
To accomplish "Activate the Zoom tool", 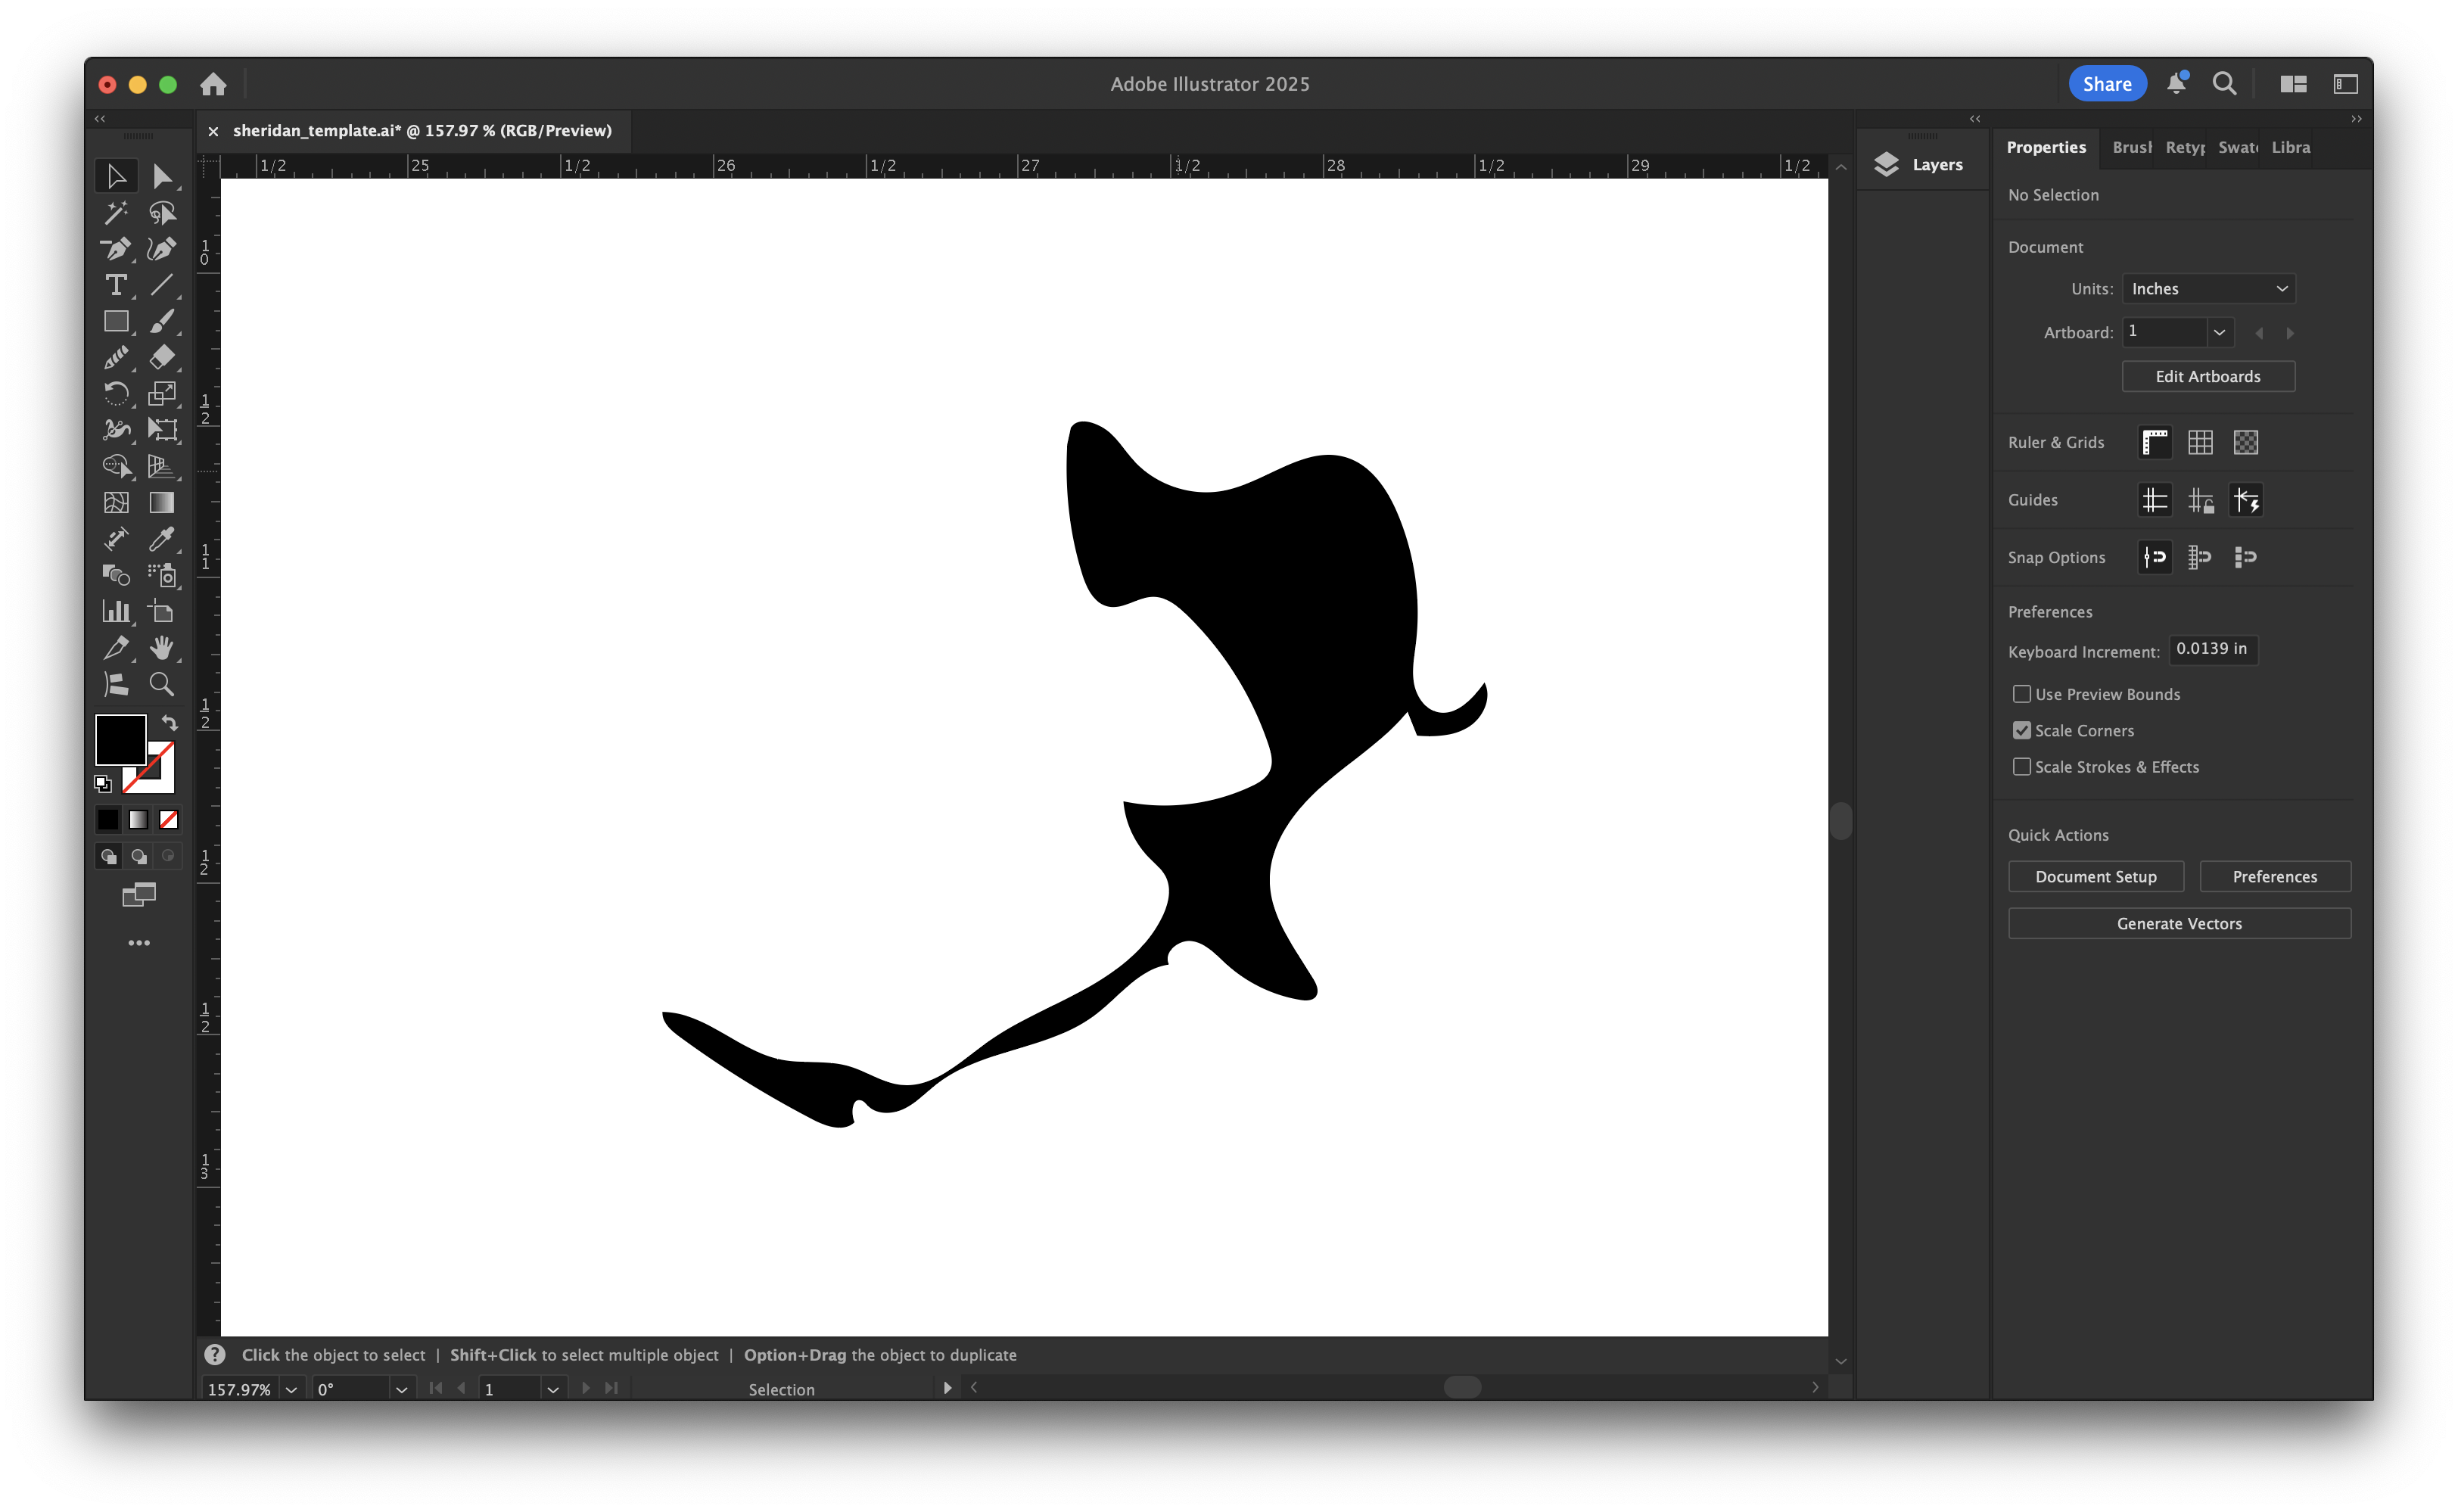I will (163, 684).
